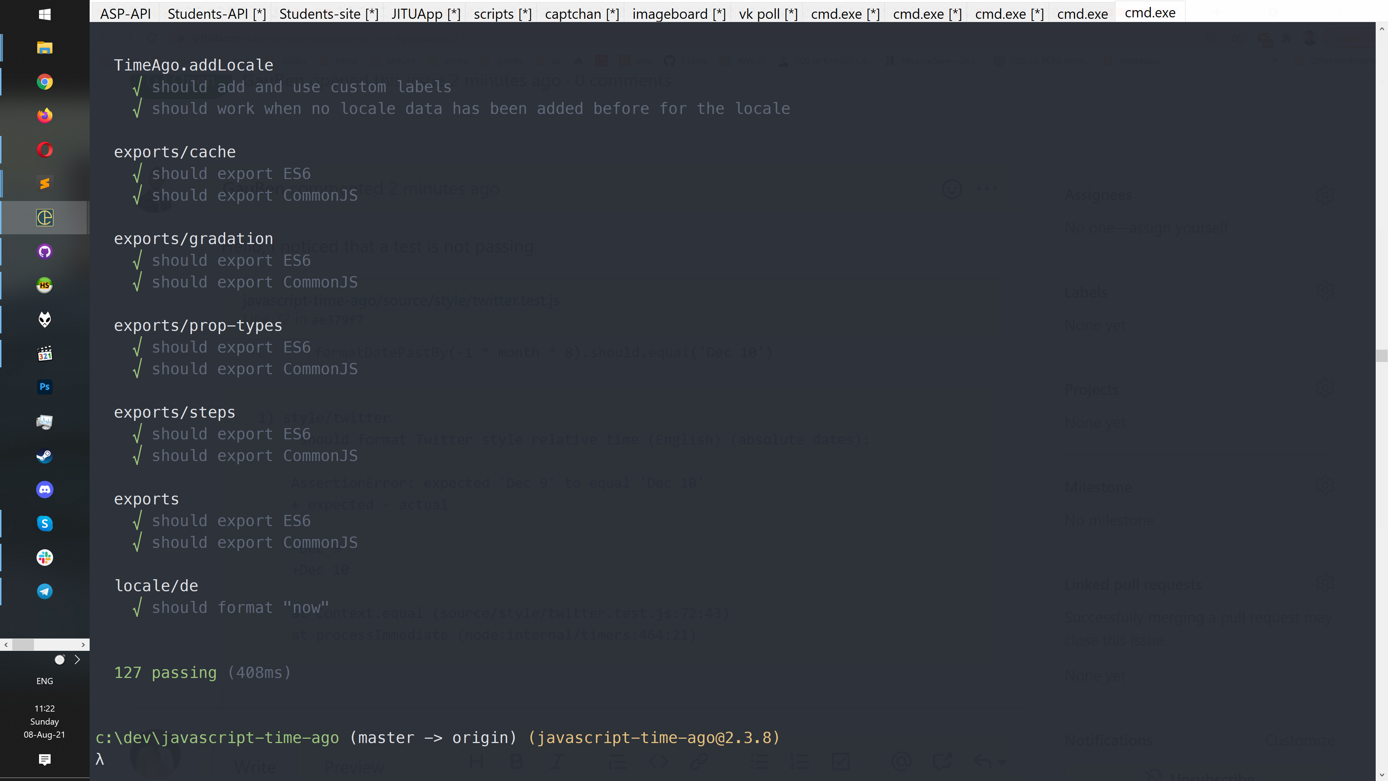Open Opera browser icon
This screenshot has width=1388, height=781.
tap(45, 149)
